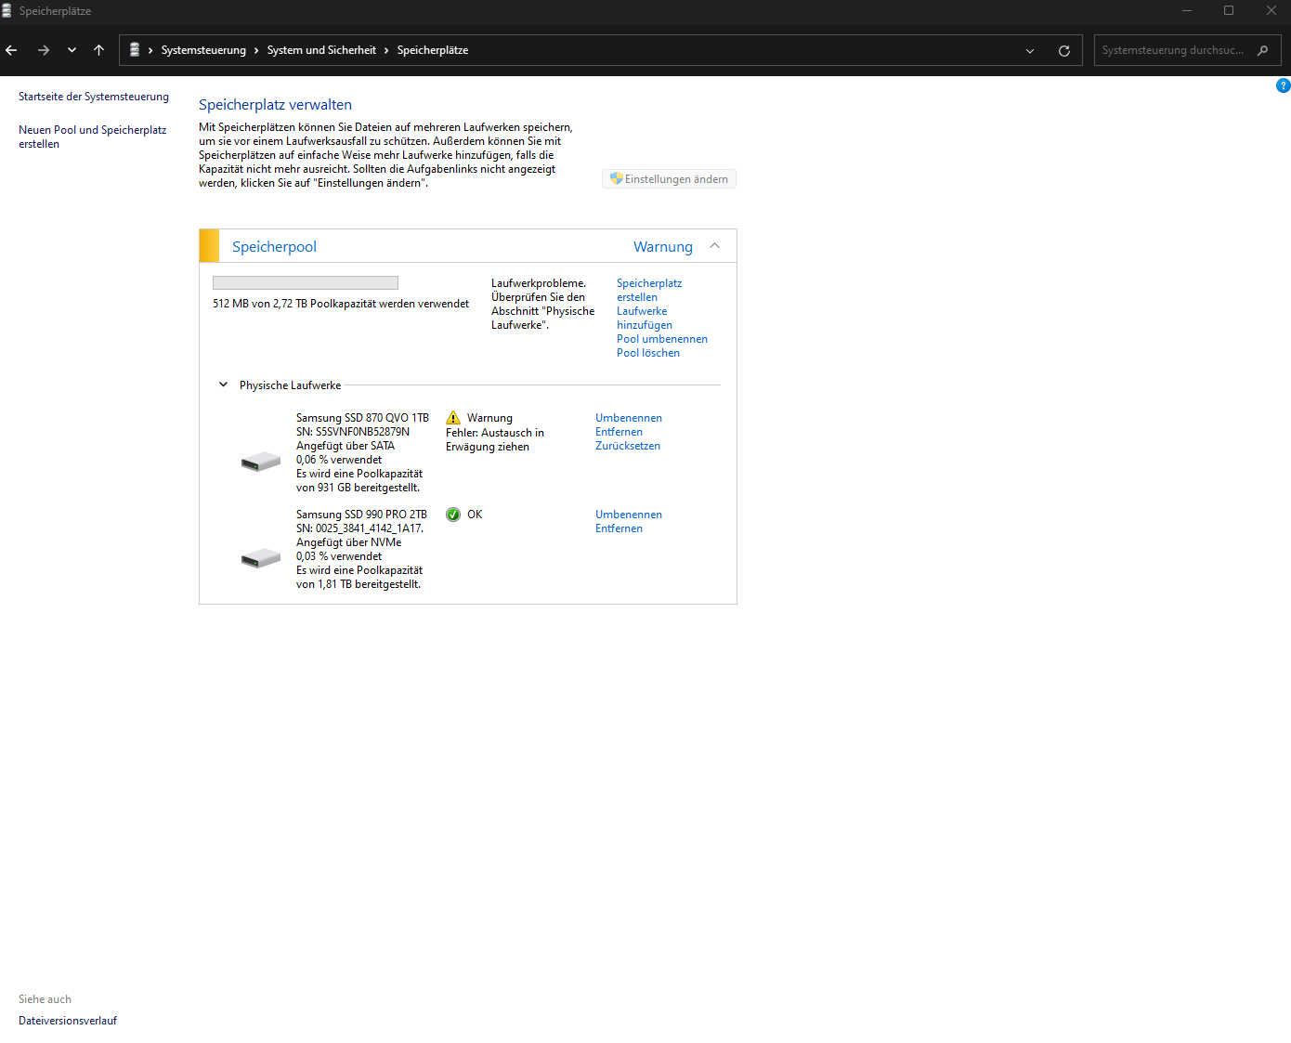The width and height of the screenshot is (1291, 1043).
Task: Click serial number S5SVNF0NB52879N
Action: [362, 432]
